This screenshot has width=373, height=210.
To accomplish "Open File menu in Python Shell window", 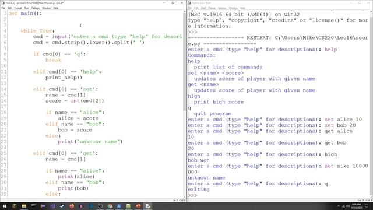I will pos(189,8).
